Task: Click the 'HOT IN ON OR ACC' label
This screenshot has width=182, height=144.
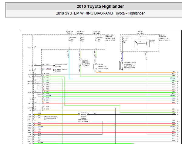Action: coord(69,33)
